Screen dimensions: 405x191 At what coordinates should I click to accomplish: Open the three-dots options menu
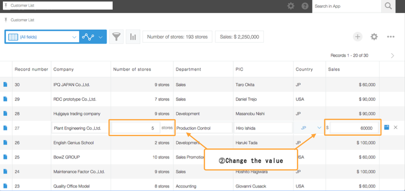(x=391, y=37)
